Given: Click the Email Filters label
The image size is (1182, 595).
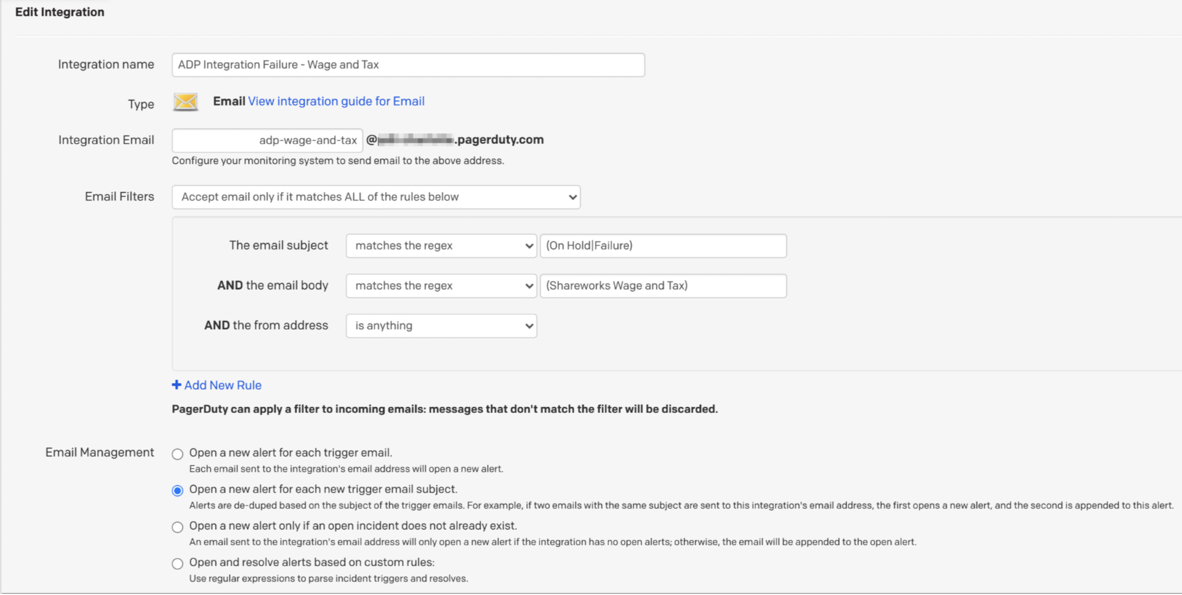Looking at the screenshot, I should pos(120,197).
